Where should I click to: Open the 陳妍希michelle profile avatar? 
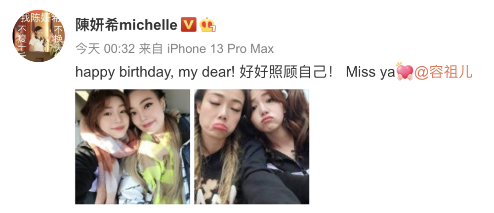tap(39, 36)
